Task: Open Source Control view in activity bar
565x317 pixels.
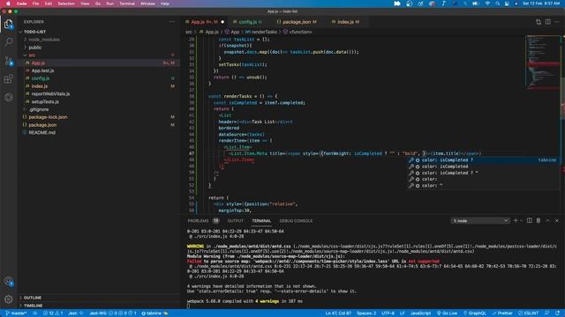Action: pyautogui.click(x=8, y=61)
